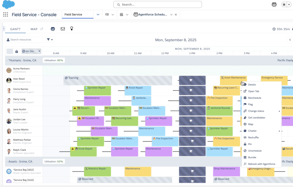
Task: Close the Agentforce Scheduling tab
Action: click(x=176, y=15)
